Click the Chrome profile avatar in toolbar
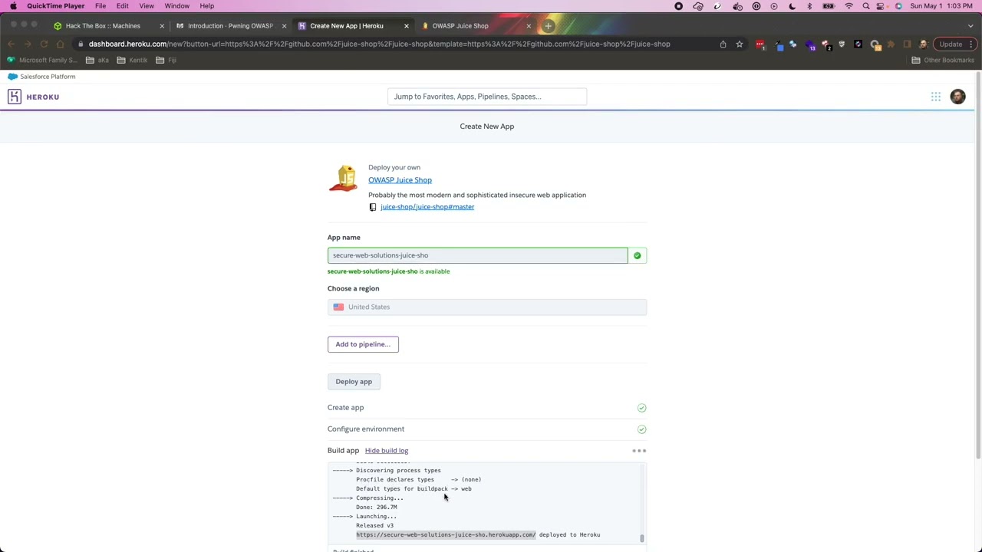Image resolution: width=982 pixels, height=552 pixels. [x=923, y=44]
